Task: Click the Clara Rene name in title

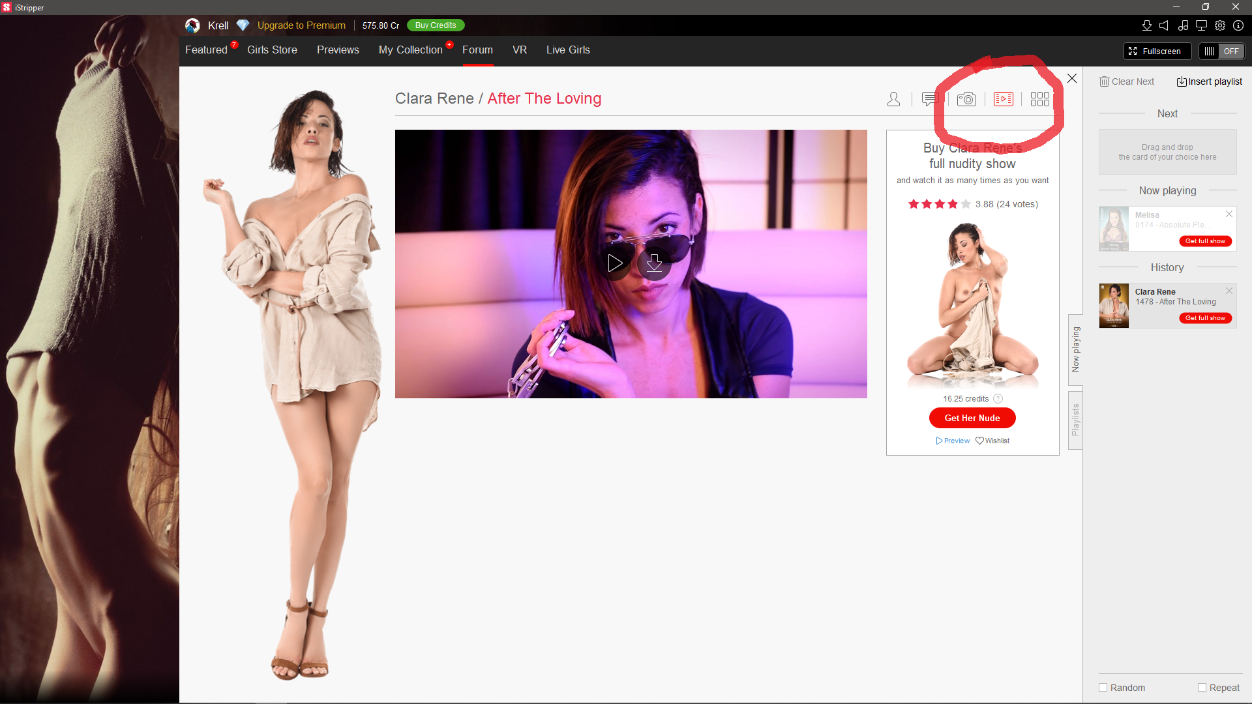Action: tap(434, 98)
